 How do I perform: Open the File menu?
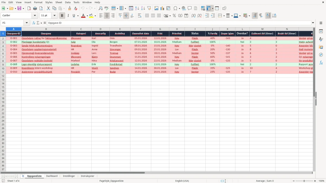coord(3,2)
